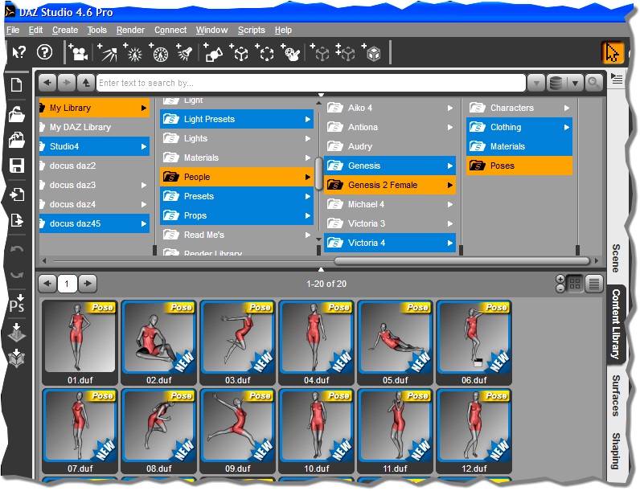Create a new primitive shapes icon
This screenshot has width=640, height=491.
213,52
